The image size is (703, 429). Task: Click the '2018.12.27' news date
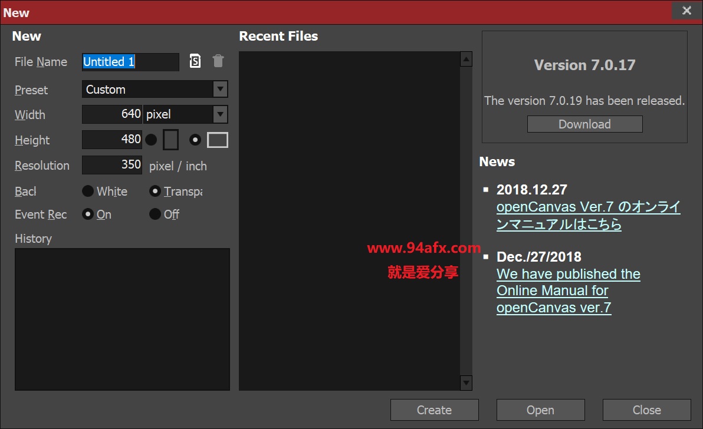(x=532, y=189)
